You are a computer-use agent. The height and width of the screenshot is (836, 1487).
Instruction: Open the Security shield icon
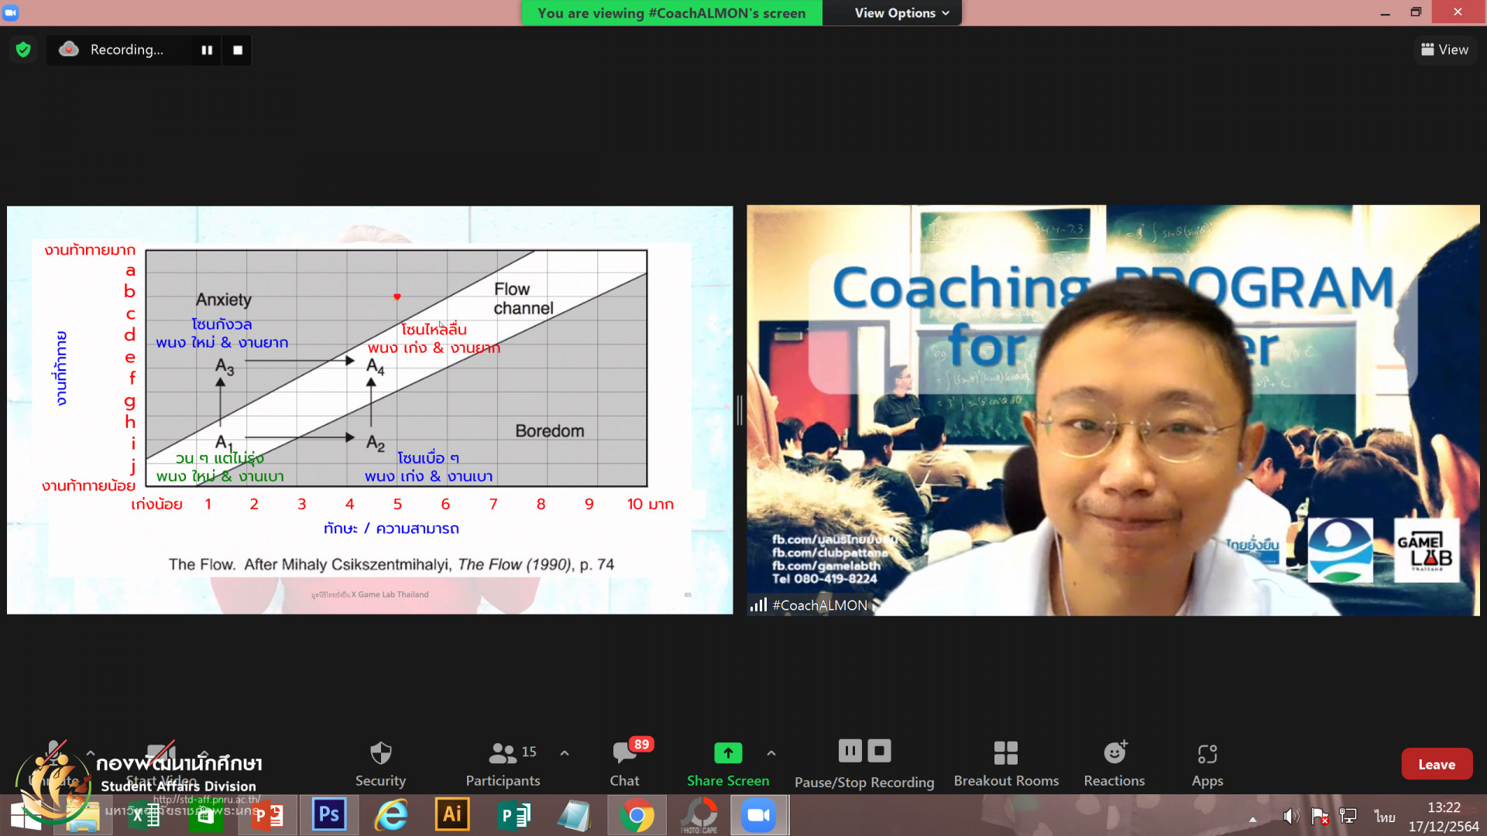point(380,753)
